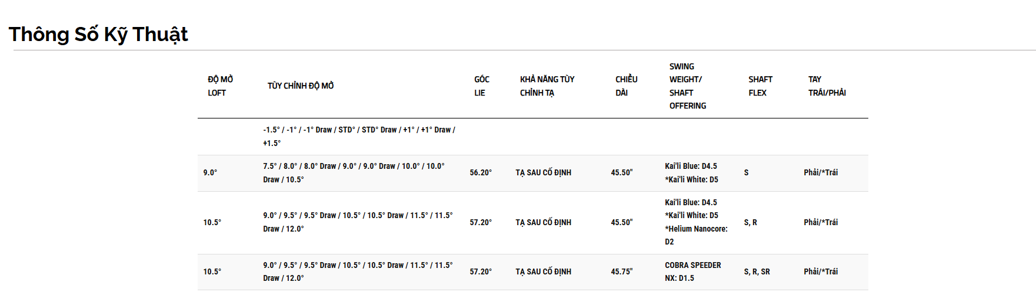This screenshot has height=292, width=1036.
Task: Select the COBRA SPEEDER NX: D1.5 cell
Action: pos(693,271)
